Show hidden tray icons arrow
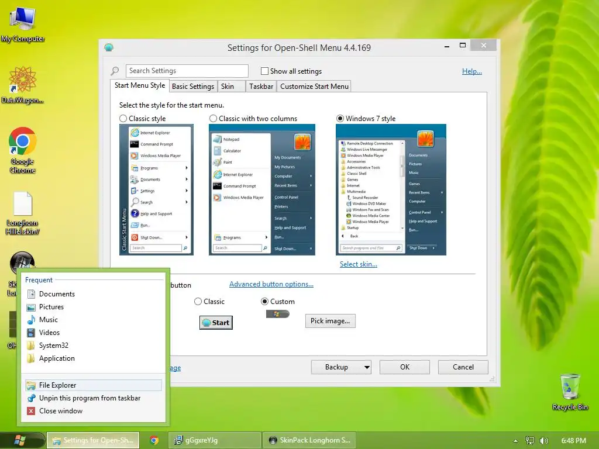The height and width of the screenshot is (449, 599). (x=515, y=441)
